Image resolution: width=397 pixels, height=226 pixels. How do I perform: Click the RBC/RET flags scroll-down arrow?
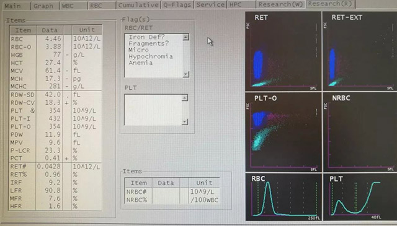coord(186,74)
